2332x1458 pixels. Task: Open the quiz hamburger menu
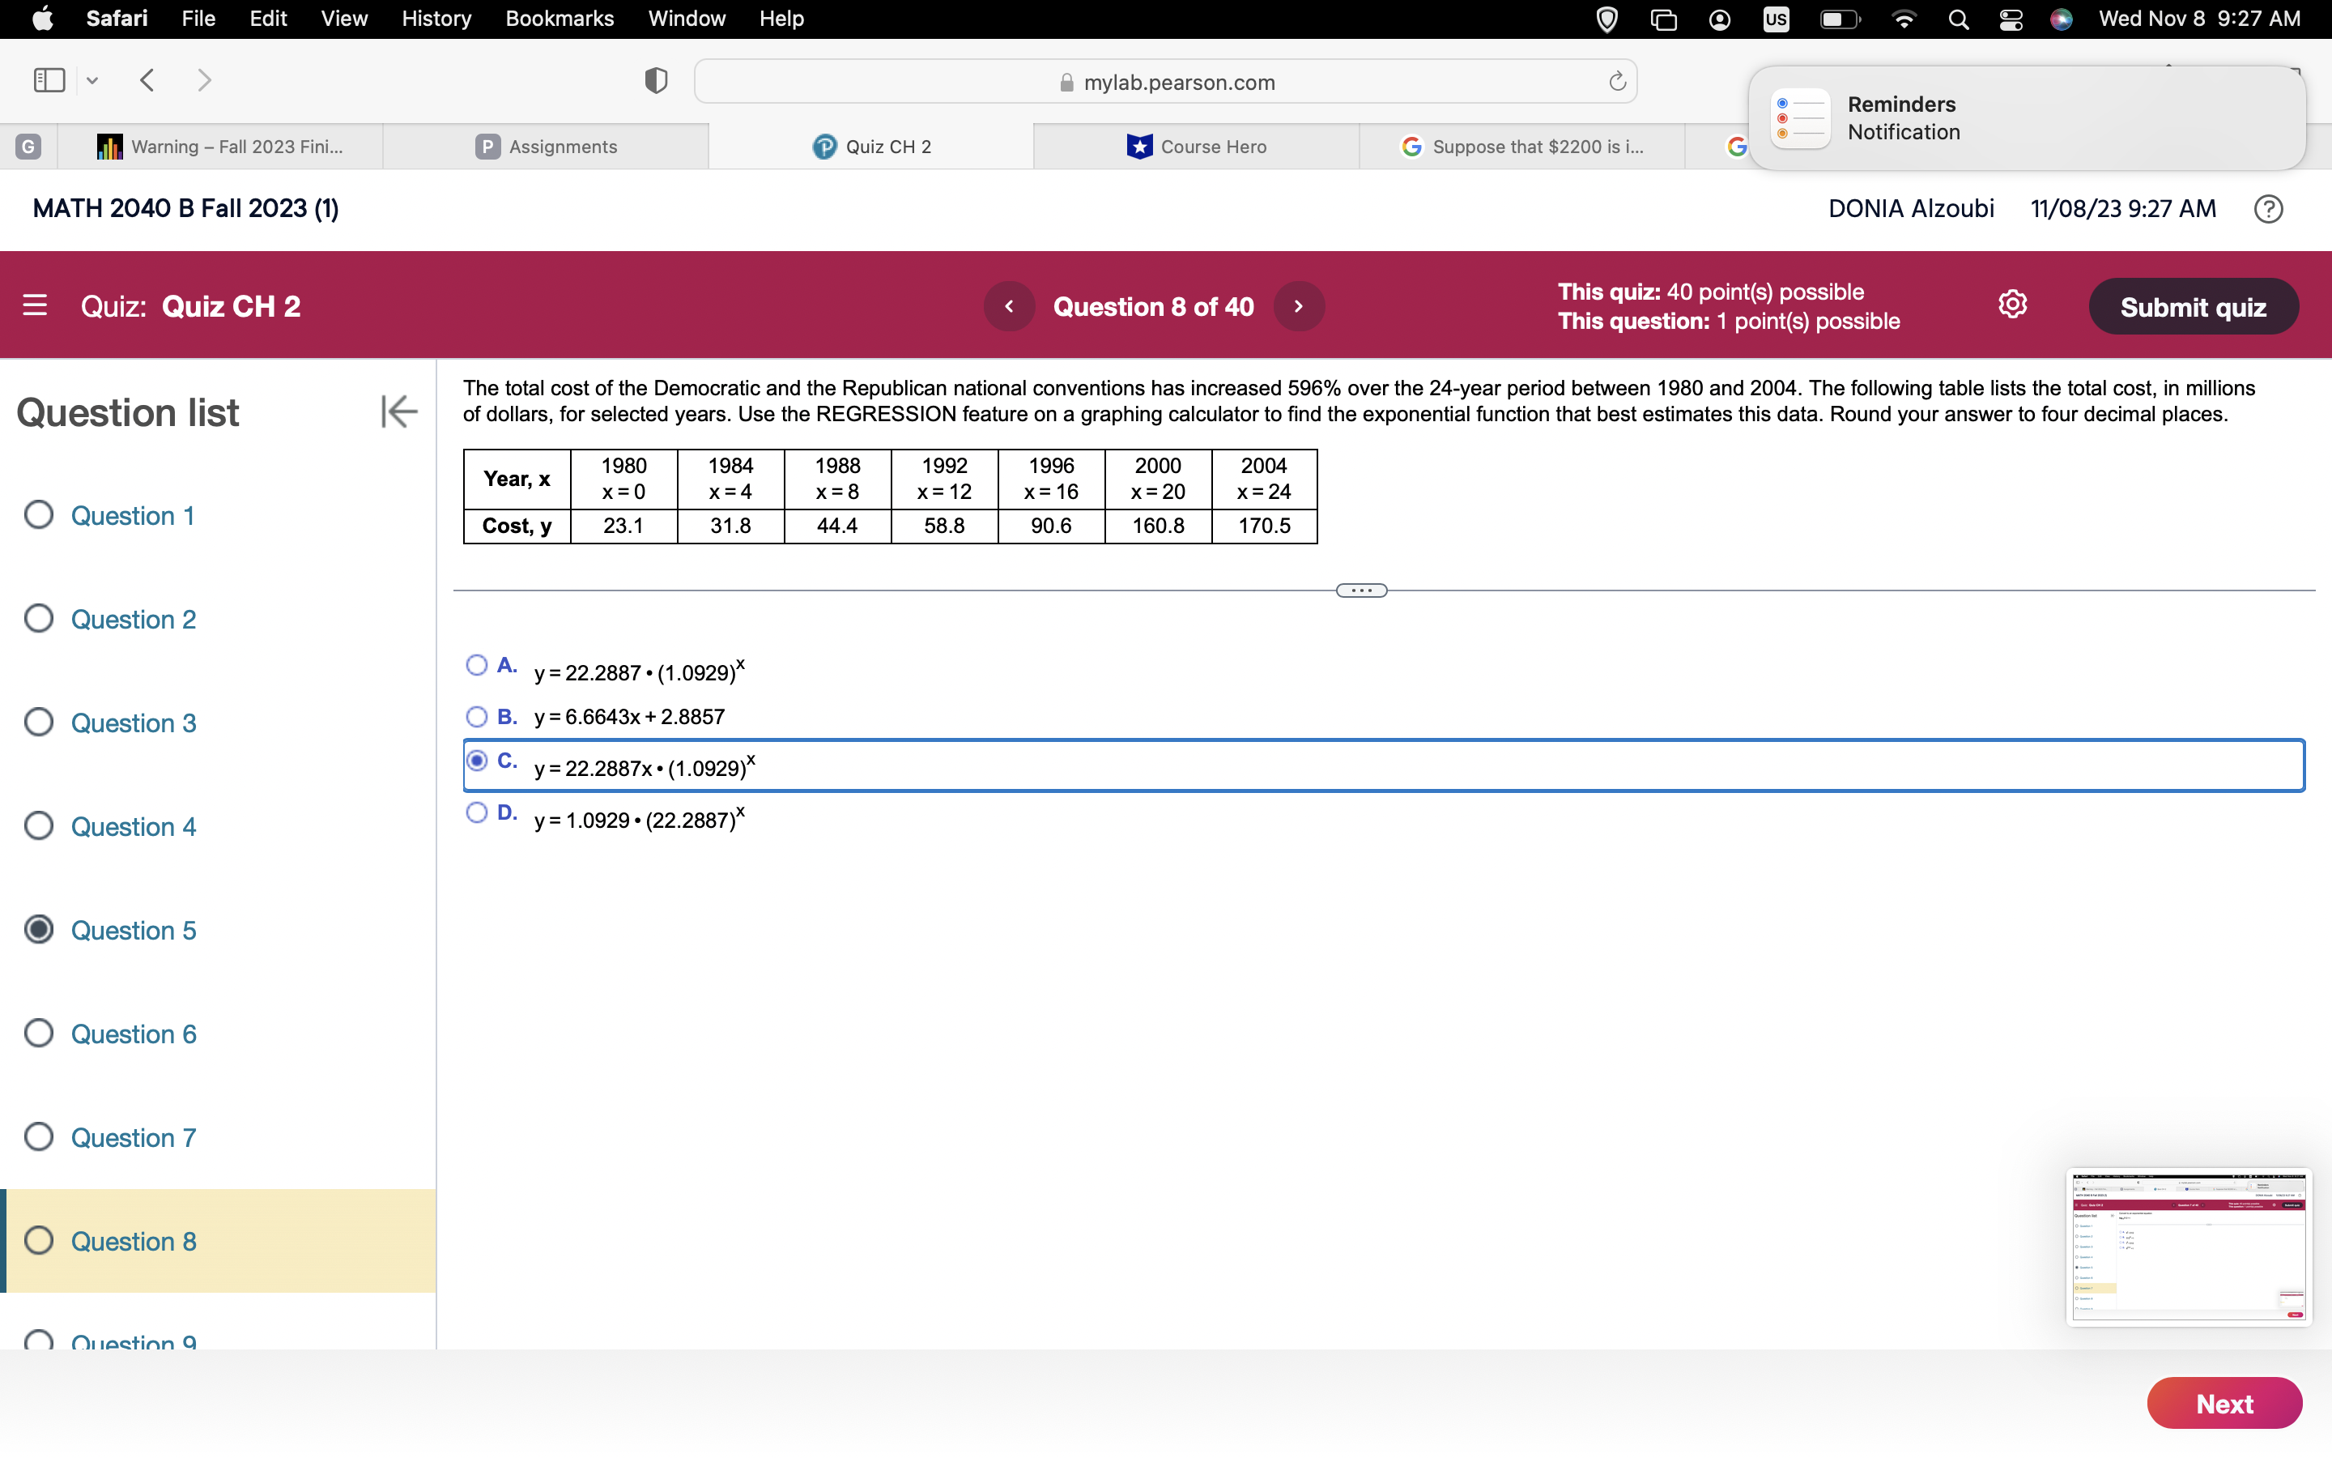click(36, 305)
